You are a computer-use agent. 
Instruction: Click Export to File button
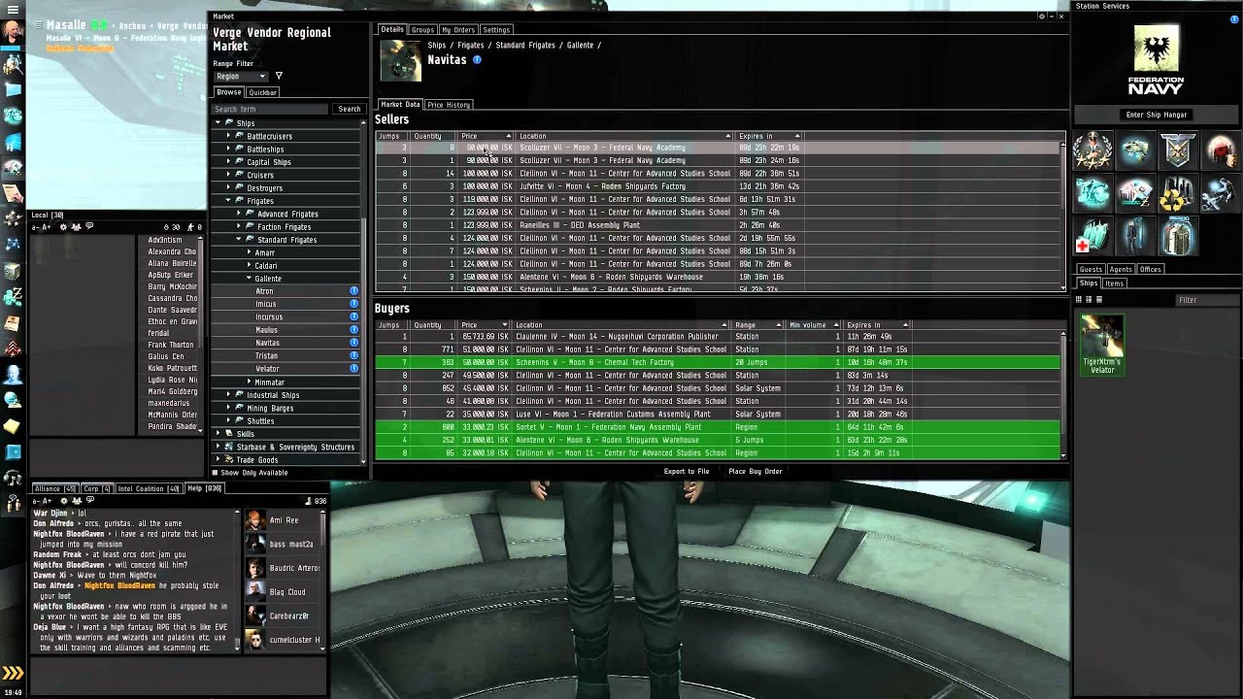tap(687, 472)
